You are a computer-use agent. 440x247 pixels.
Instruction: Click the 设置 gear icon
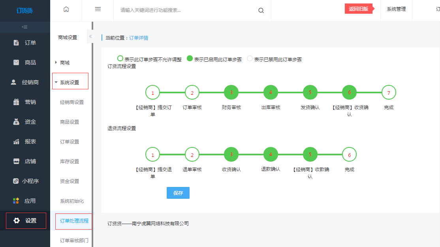point(17,221)
